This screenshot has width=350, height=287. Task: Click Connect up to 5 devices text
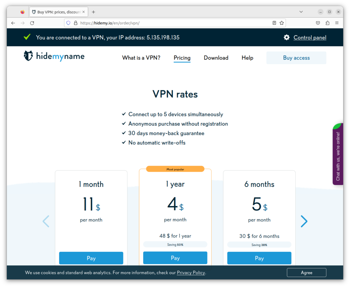(x=176, y=114)
